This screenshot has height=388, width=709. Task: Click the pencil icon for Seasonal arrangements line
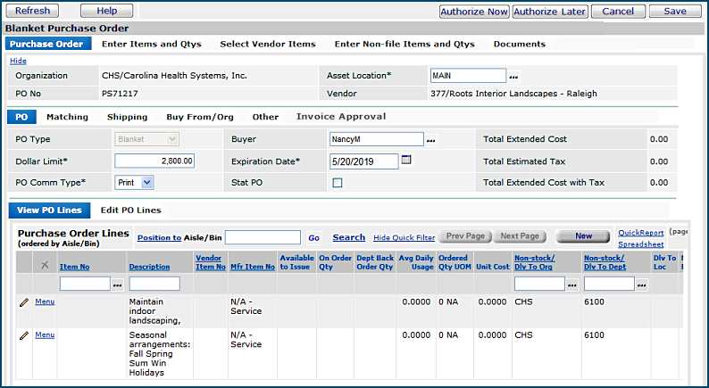click(24, 335)
